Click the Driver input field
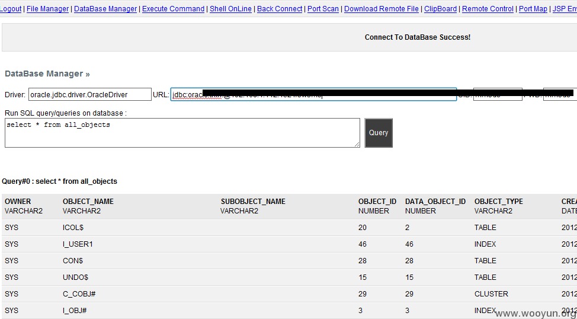 pyautogui.click(x=90, y=95)
